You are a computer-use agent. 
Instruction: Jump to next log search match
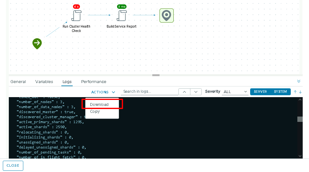tap(196, 92)
